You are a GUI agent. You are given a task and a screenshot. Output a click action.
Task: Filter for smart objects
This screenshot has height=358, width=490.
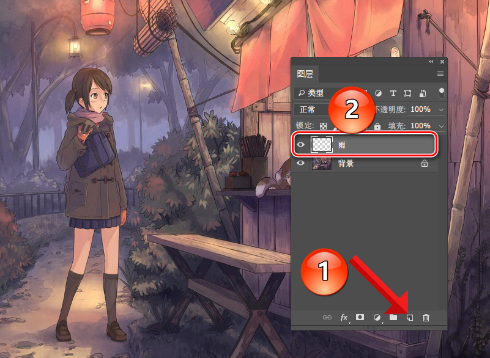(x=423, y=93)
